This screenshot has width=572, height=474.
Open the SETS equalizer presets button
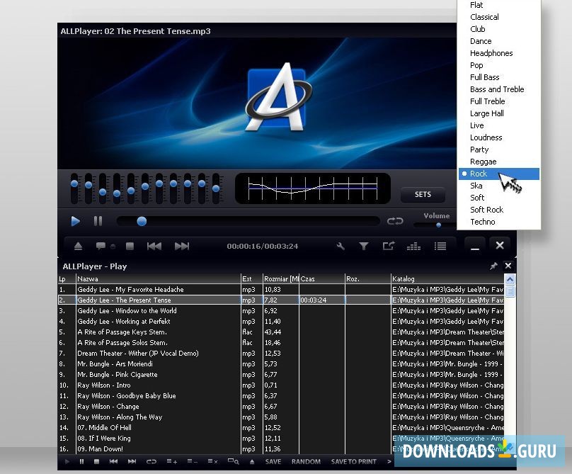point(423,195)
